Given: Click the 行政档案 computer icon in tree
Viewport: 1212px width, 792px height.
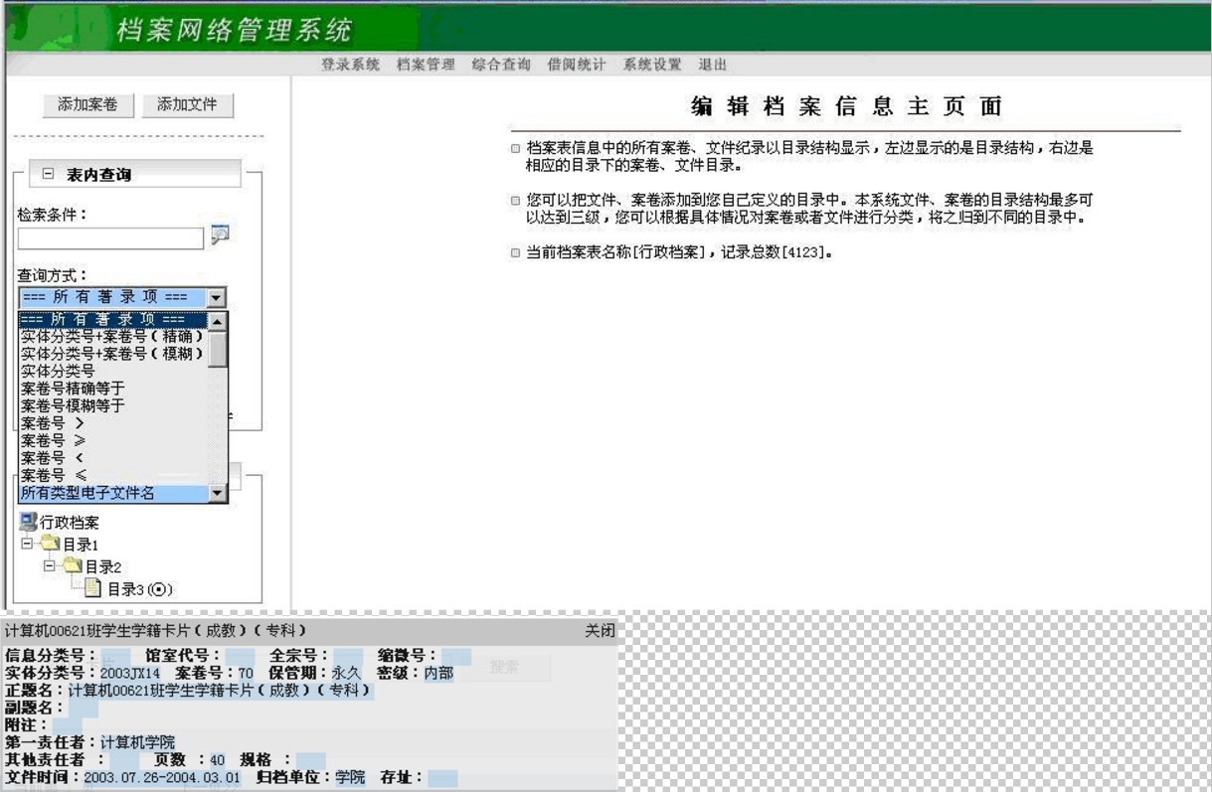Looking at the screenshot, I should [x=28, y=522].
